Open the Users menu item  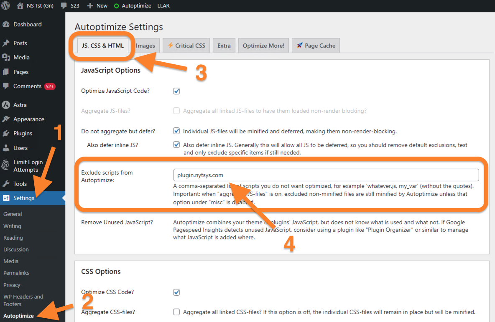(x=20, y=148)
